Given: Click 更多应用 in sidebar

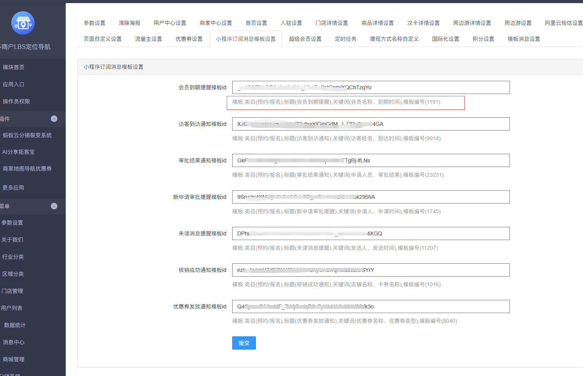Looking at the screenshot, I should tap(13, 188).
